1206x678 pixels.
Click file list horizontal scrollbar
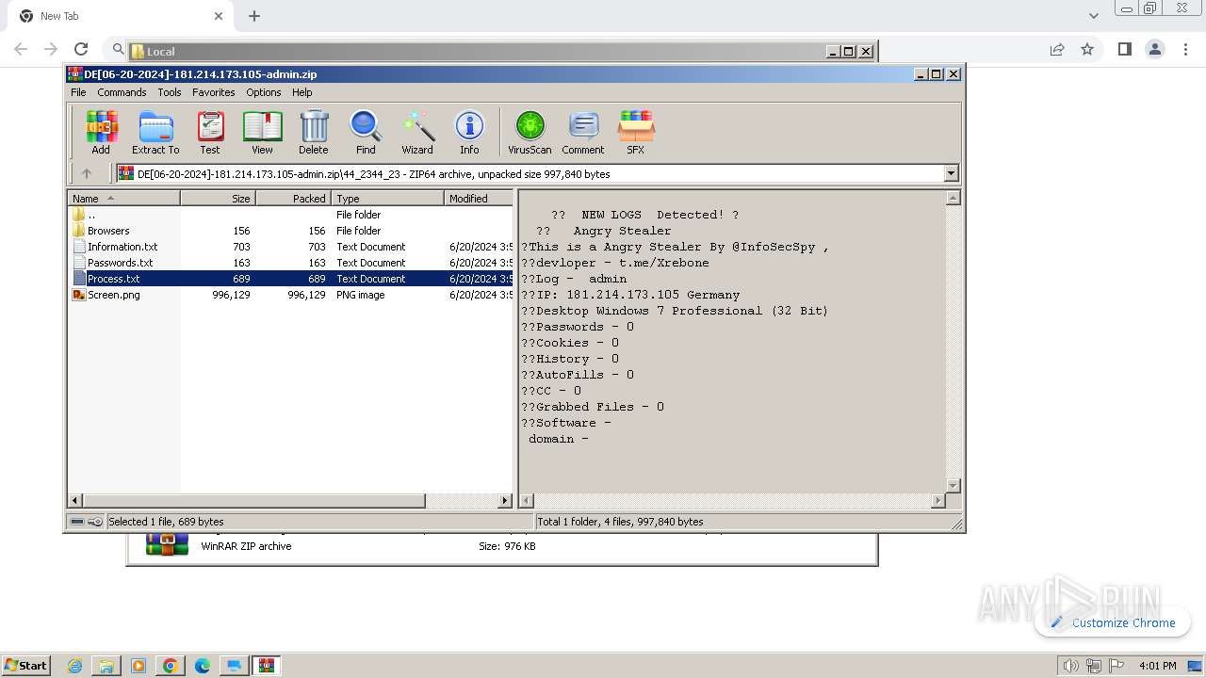[254, 501]
